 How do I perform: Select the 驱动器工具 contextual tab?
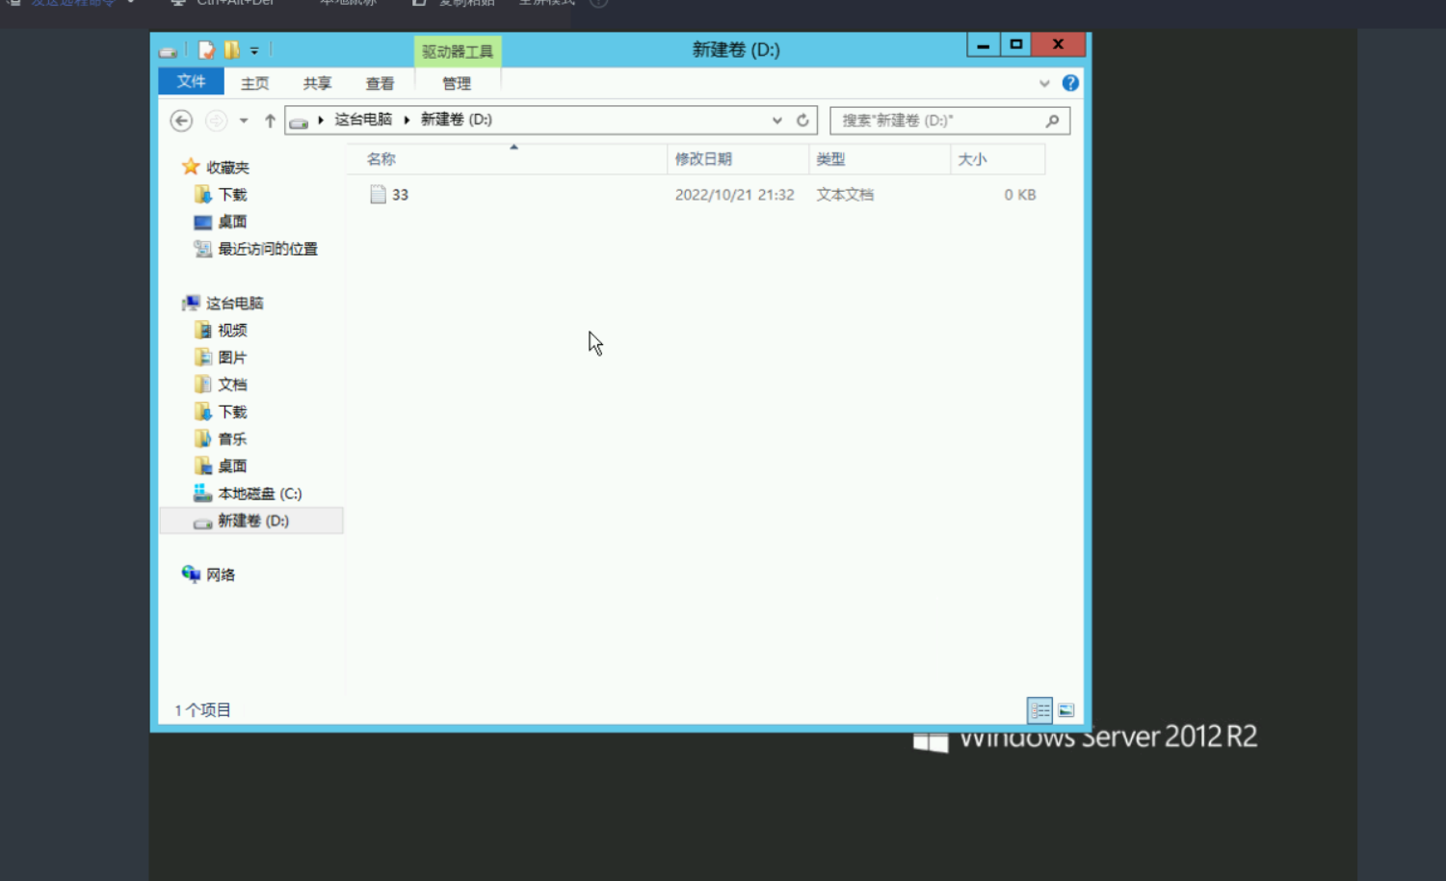coord(458,51)
